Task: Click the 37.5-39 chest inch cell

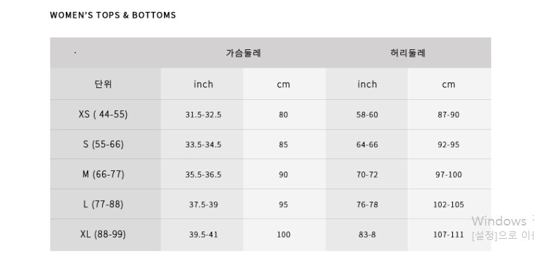Action: pyautogui.click(x=203, y=204)
